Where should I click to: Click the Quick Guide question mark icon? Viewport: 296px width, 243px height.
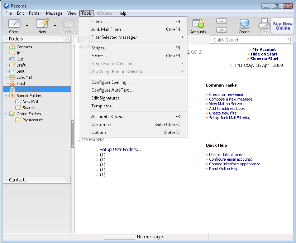12,89
